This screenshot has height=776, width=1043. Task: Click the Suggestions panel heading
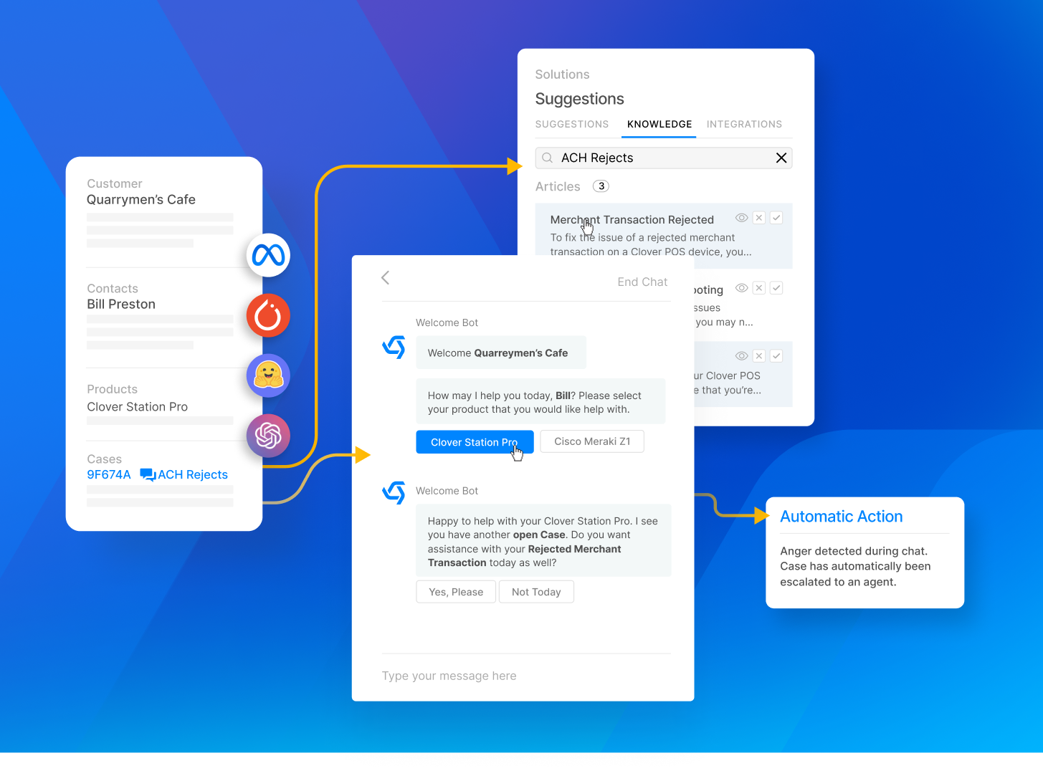click(580, 99)
